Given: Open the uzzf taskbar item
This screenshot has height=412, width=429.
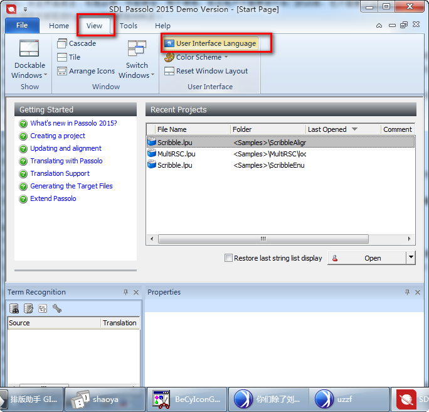Looking at the screenshot, I should pos(349,399).
